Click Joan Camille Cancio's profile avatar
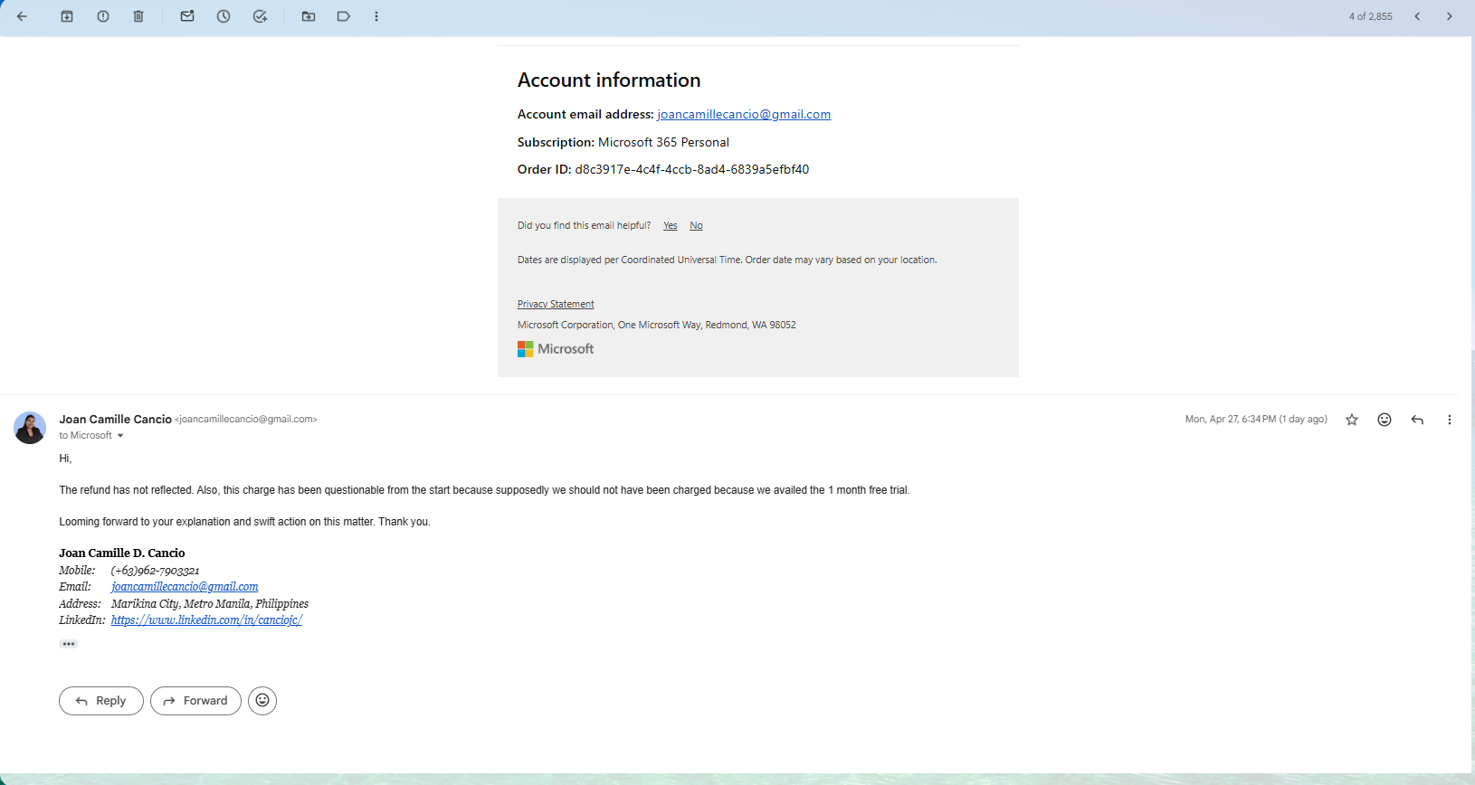The height and width of the screenshot is (785, 1475). pyautogui.click(x=30, y=428)
